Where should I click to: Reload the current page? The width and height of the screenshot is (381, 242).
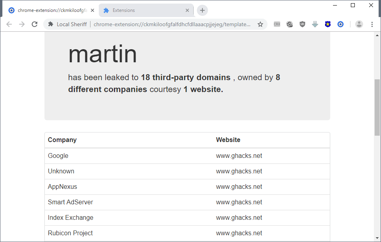(35, 24)
